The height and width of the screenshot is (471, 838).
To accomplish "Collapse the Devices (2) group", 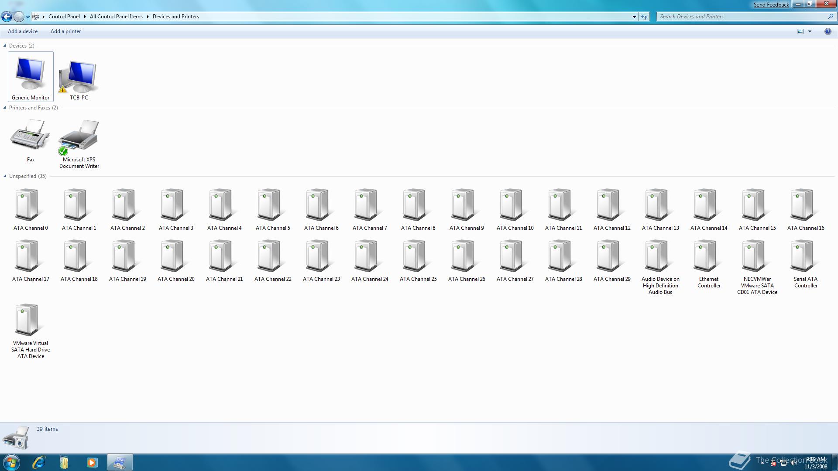I will click(x=5, y=45).
